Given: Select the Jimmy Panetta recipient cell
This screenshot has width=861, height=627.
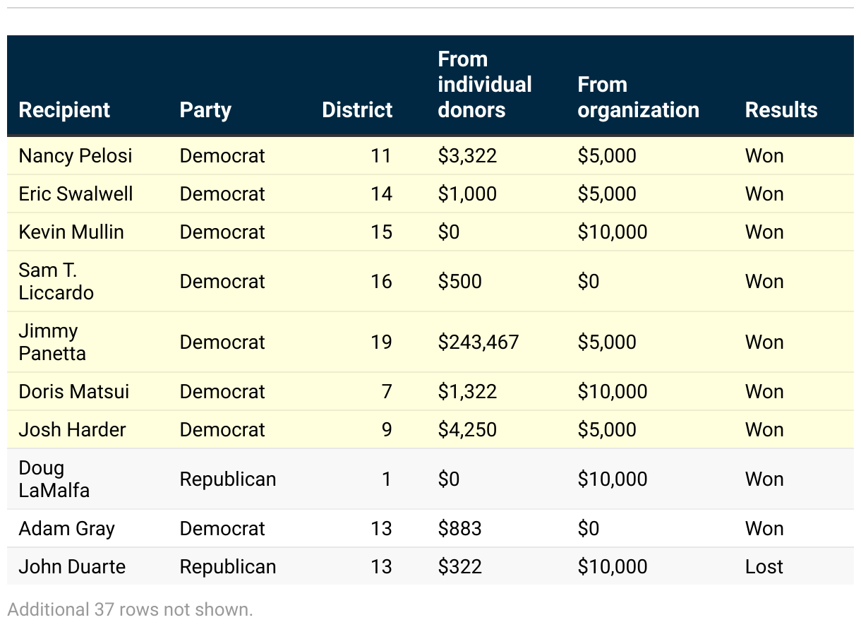Looking at the screenshot, I should (x=52, y=342).
